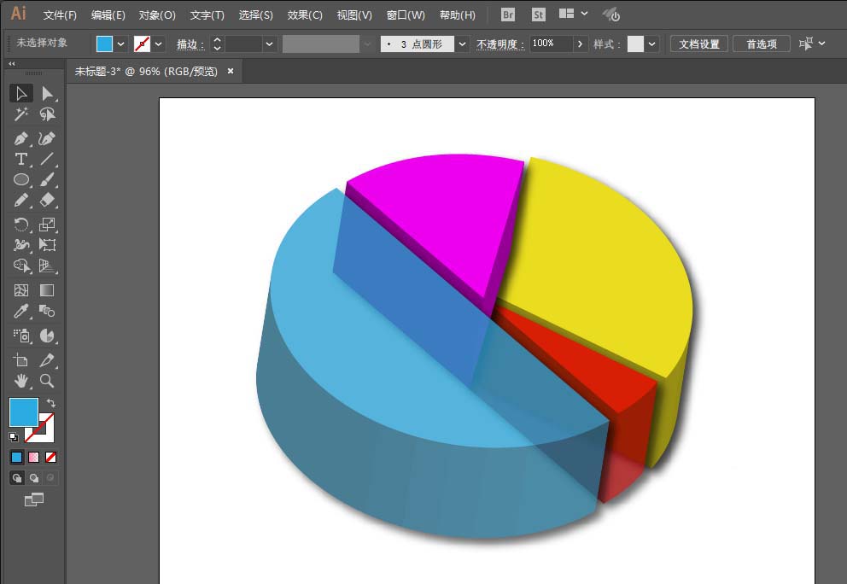This screenshot has width=847, height=584.
Task: Switch to the 未标题-3* document tab
Action: [x=146, y=72]
